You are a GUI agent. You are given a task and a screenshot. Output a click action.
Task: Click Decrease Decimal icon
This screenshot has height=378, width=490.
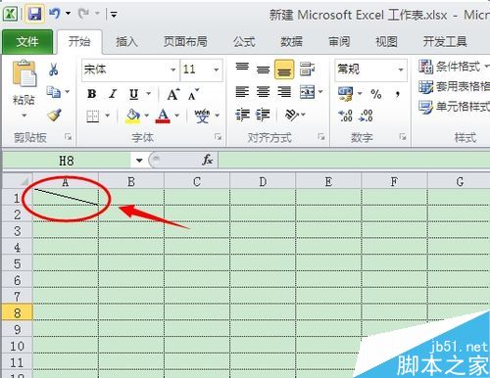pyautogui.click(x=366, y=116)
